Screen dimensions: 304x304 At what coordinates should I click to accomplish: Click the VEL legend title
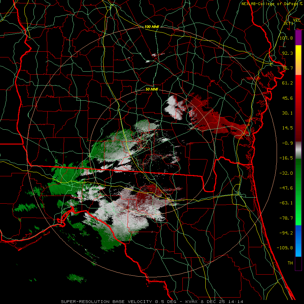[297, 20]
